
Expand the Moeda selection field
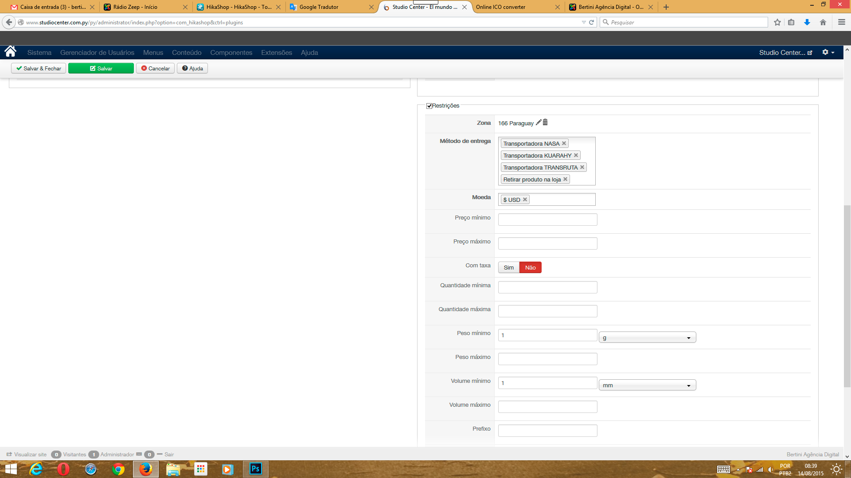(x=562, y=200)
